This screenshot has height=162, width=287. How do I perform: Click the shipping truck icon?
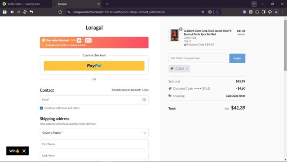[x=170, y=96]
